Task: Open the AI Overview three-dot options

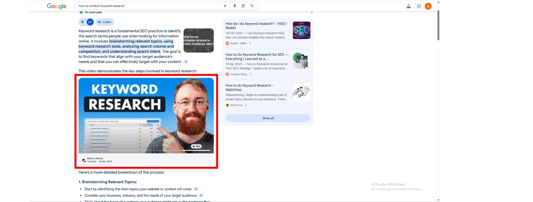Action: (312, 12)
